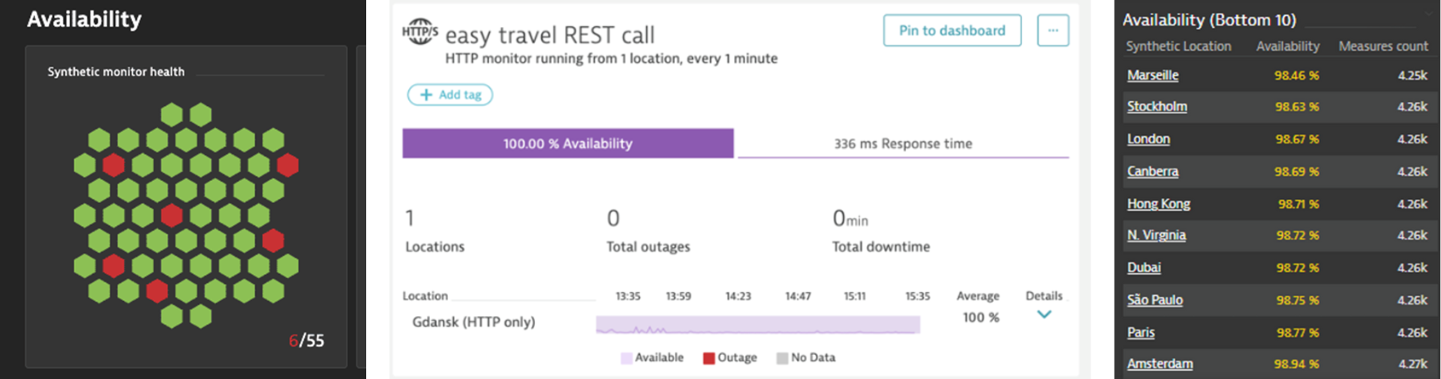Click the Synthetic monitor health tile title
1441x379 pixels.
pos(116,72)
